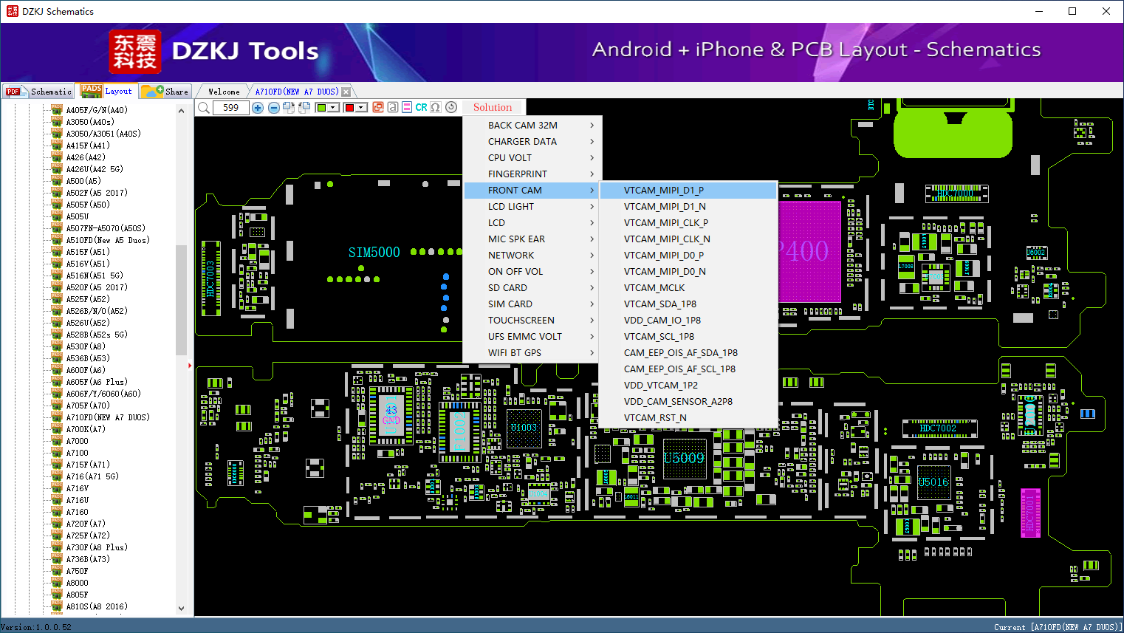Select VTCAM_MIPI_CLK_P signal

pos(688,223)
